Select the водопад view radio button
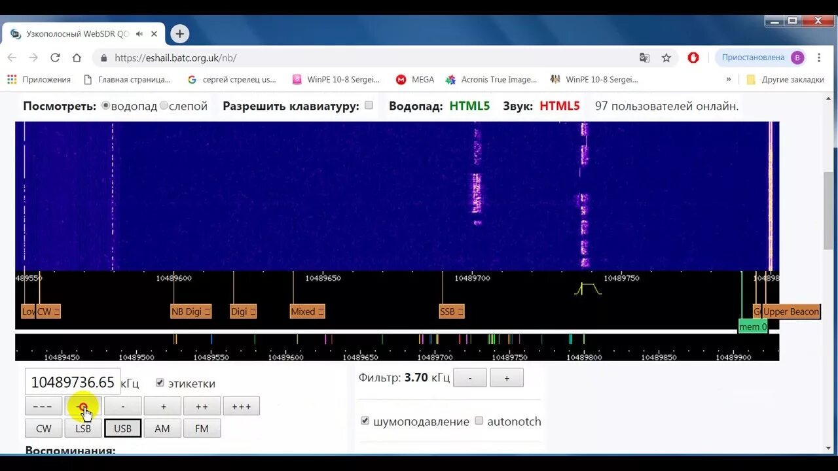 pos(105,105)
